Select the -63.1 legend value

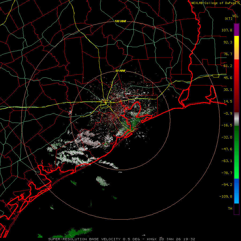point(227,161)
